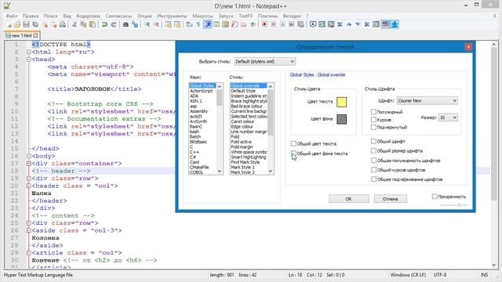
Task: Check Общий цвет текста option
Action: coord(293,143)
